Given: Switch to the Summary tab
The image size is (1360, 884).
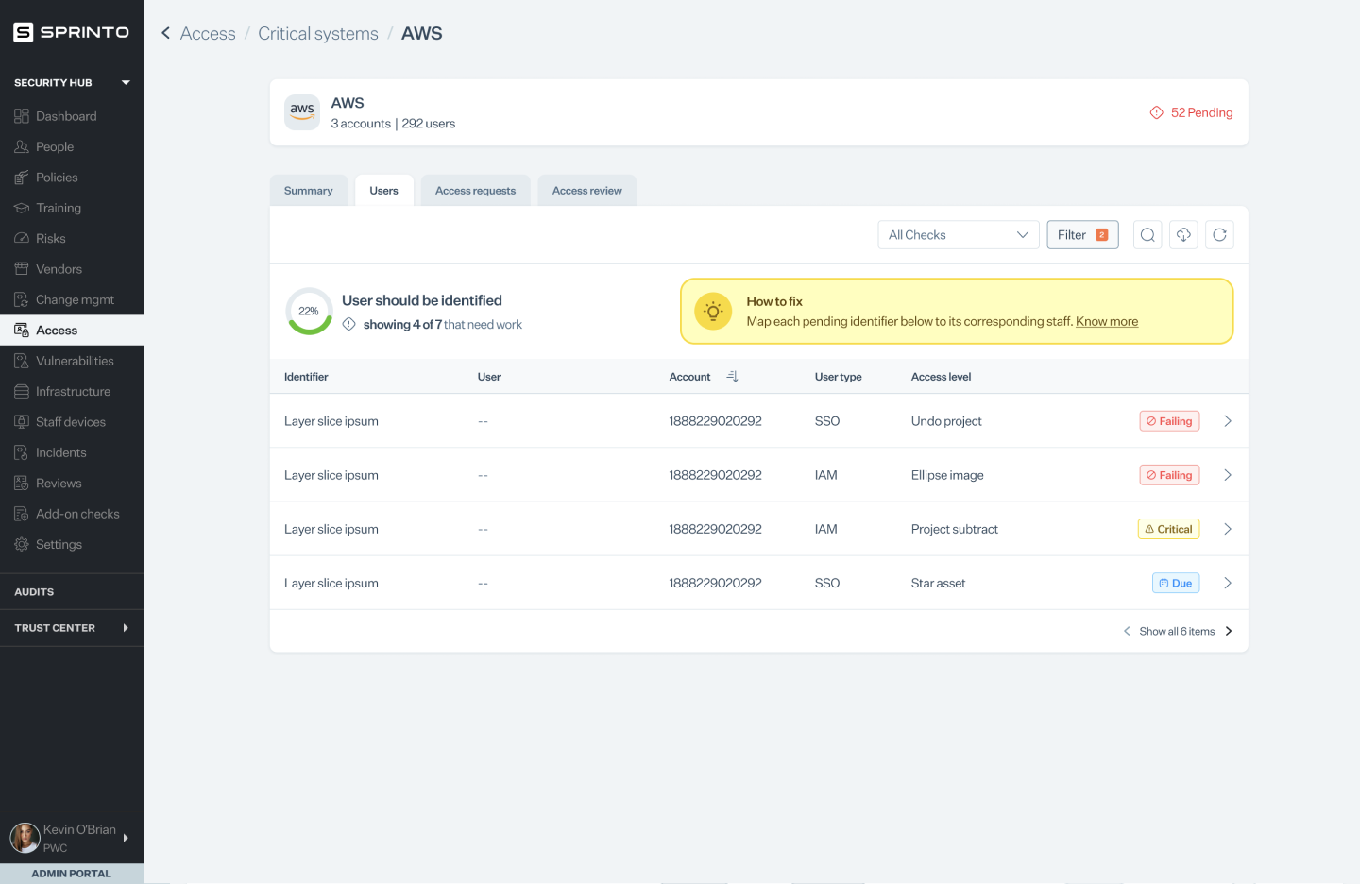Looking at the screenshot, I should click(309, 191).
